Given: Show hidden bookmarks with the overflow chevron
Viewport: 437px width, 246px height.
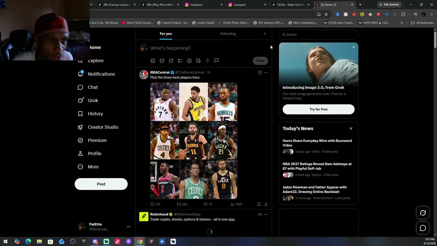Looking at the screenshot, I should coord(402,23).
